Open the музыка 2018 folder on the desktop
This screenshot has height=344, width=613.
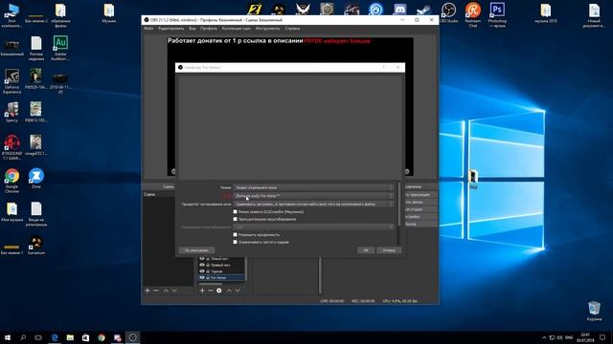click(x=546, y=12)
